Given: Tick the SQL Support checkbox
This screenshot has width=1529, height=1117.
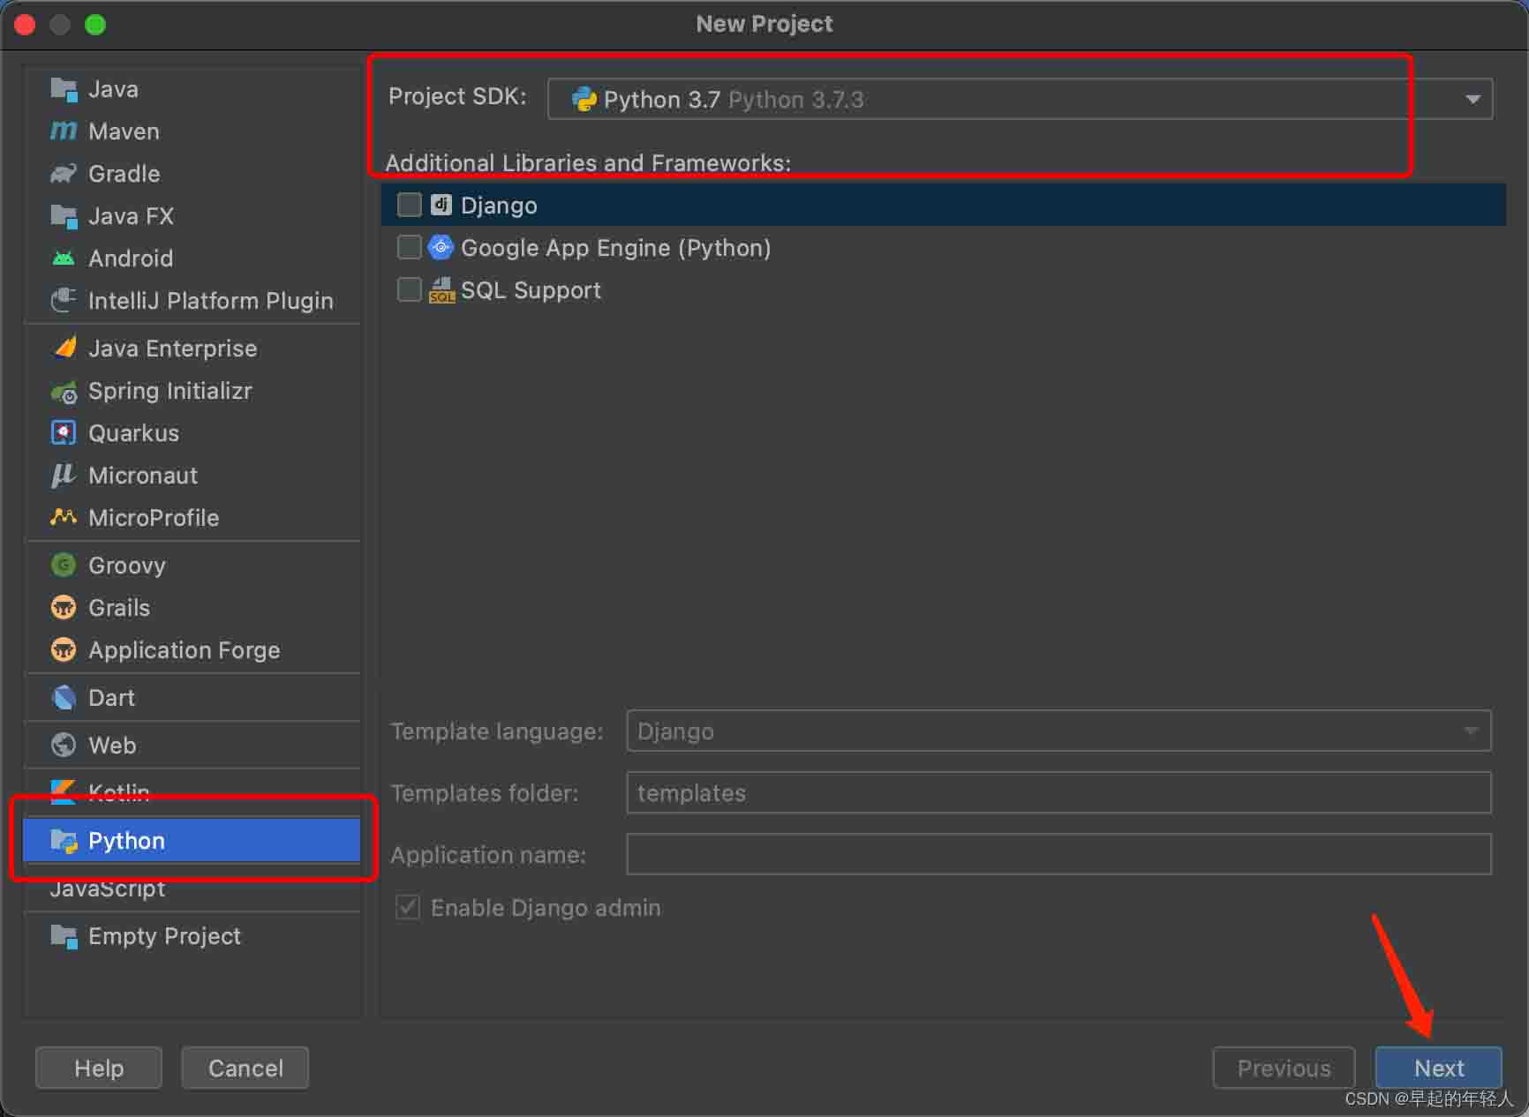Looking at the screenshot, I should (x=410, y=289).
